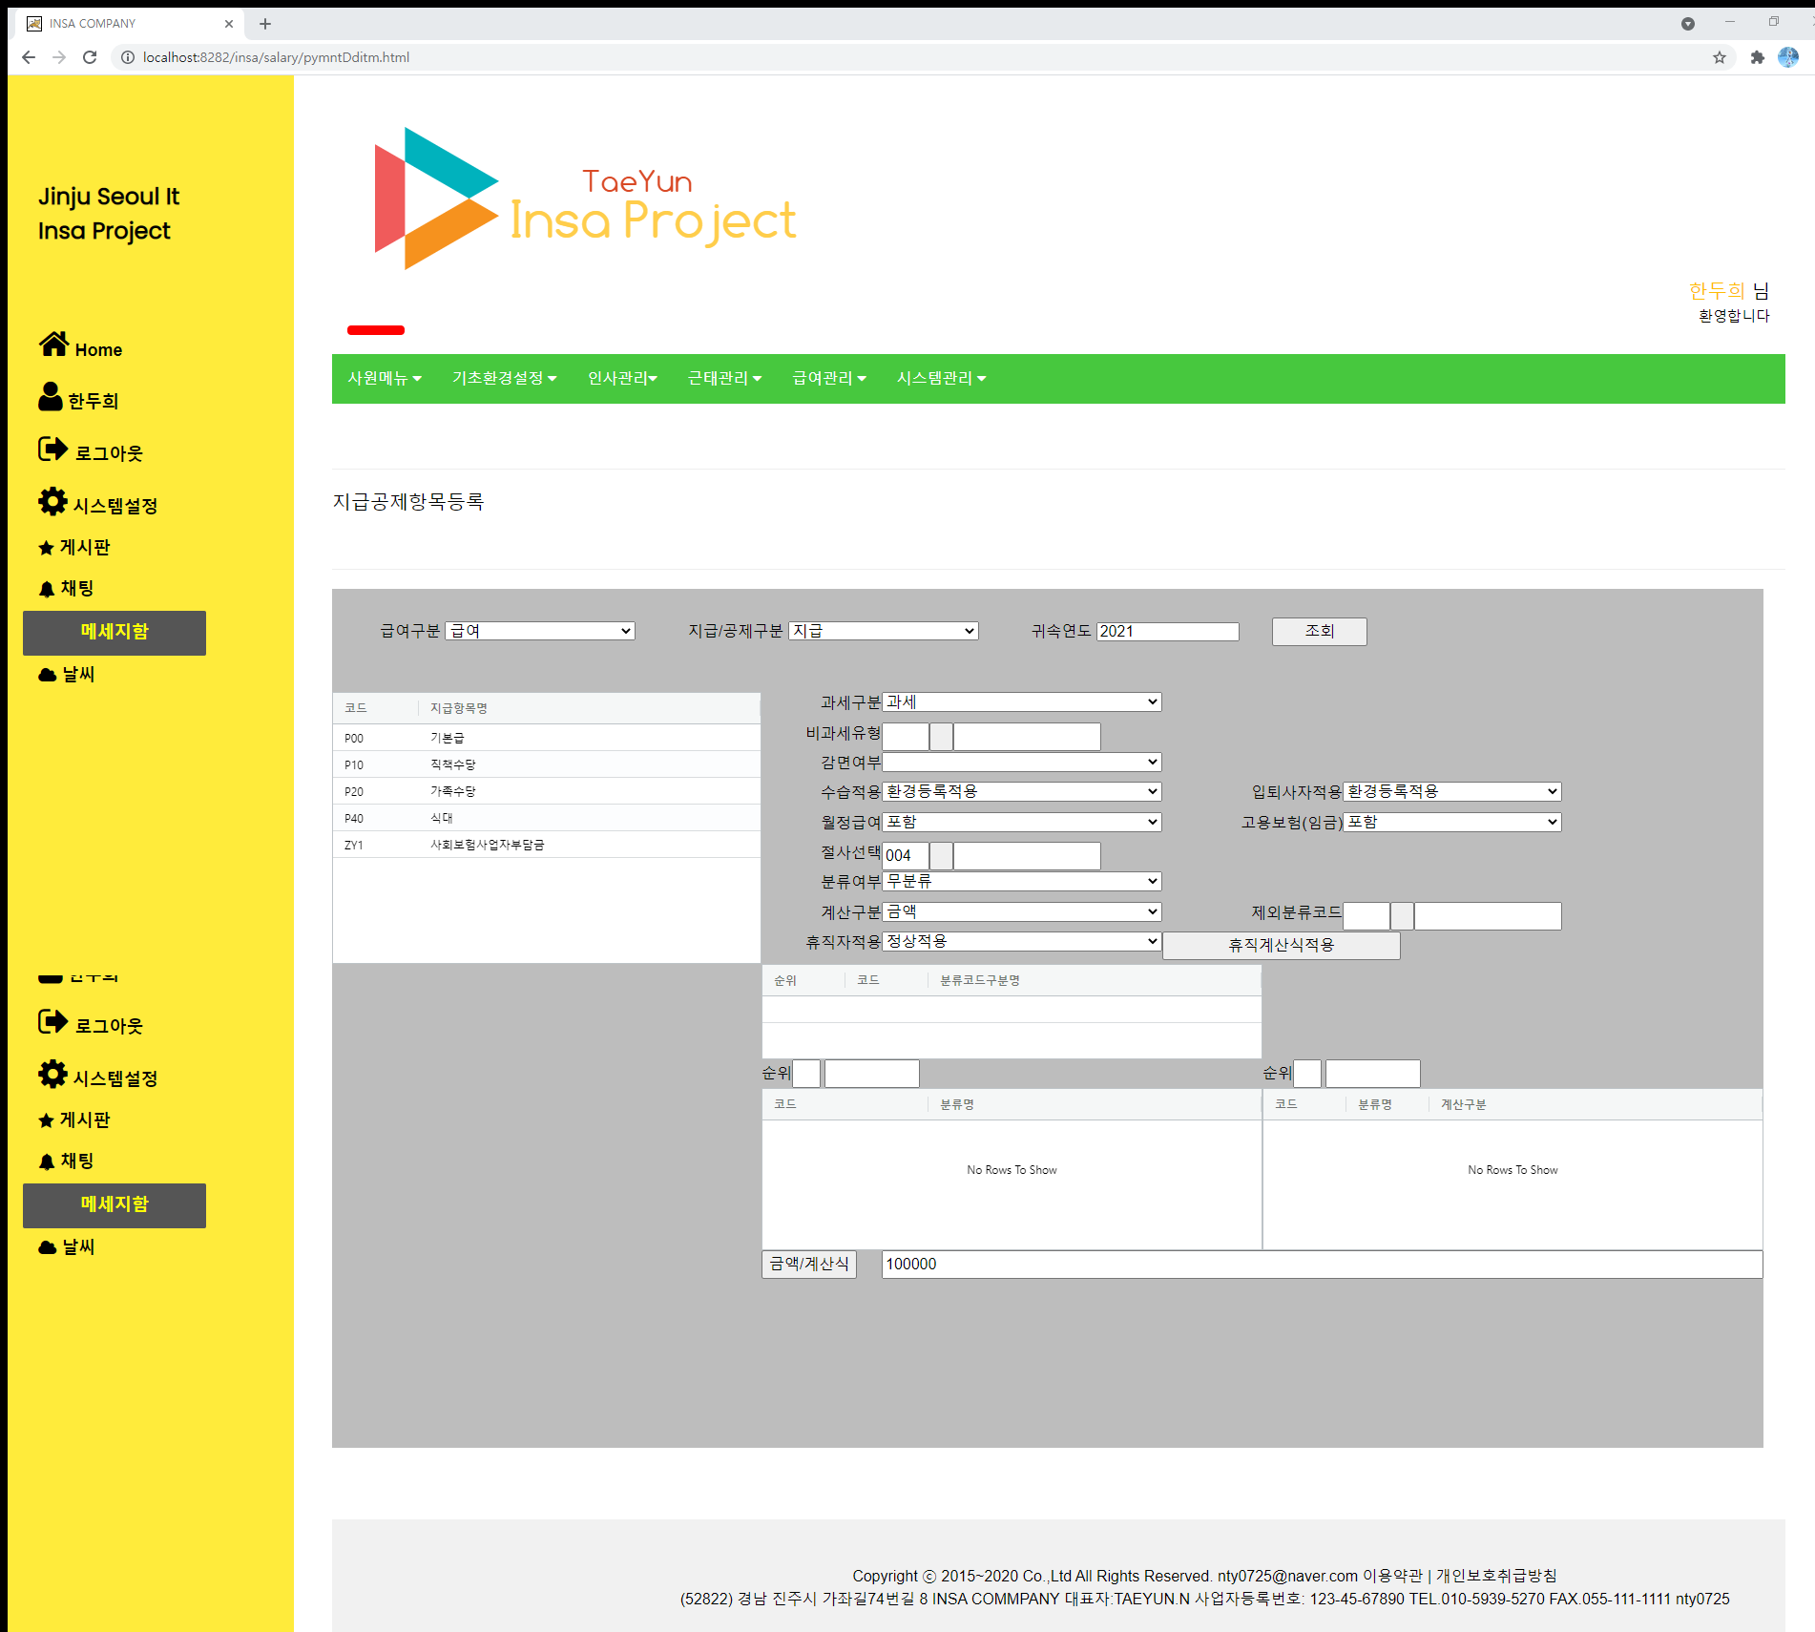Go back with the browser back arrow
Viewport: 1815px width, 1632px height.
click(x=29, y=57)
